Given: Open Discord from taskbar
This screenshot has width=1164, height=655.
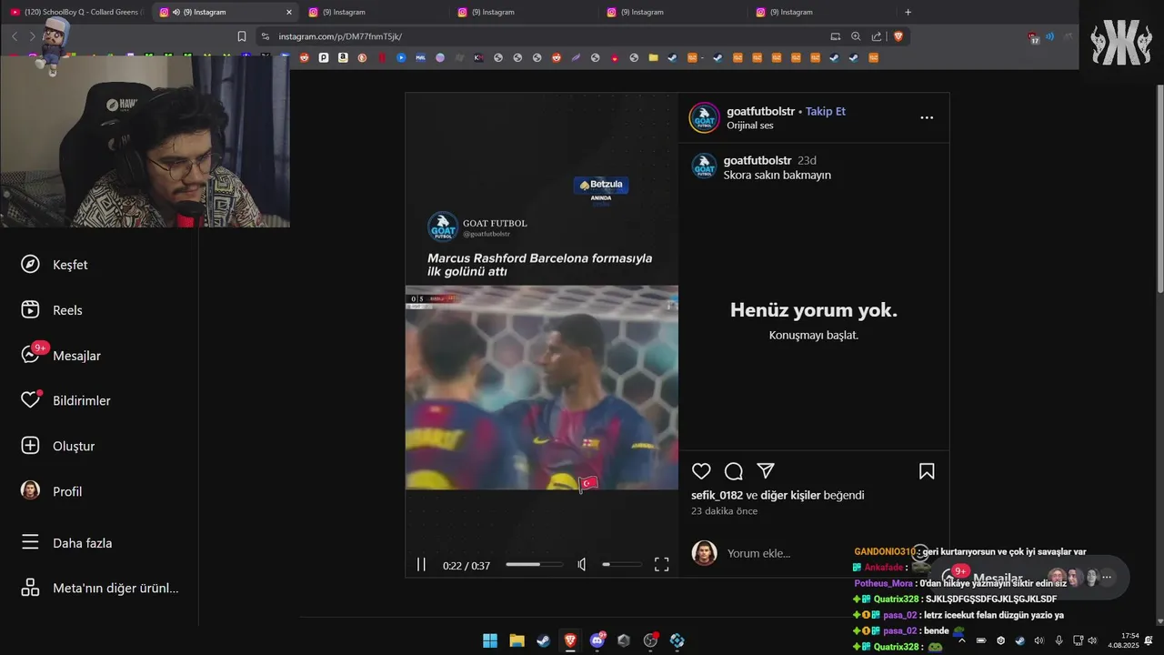Looking at the screenshot, I should click(x=597, y=640).
